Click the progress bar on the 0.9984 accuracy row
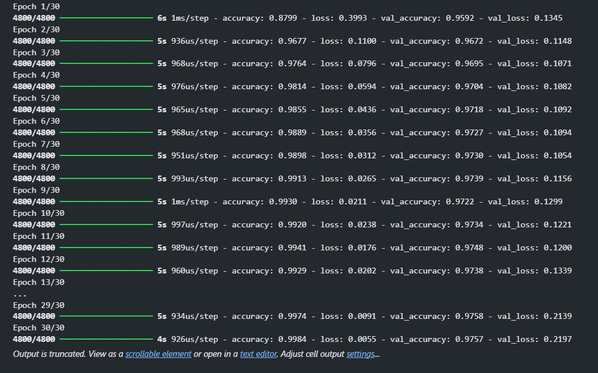598x373 pixels. point(106,339)
